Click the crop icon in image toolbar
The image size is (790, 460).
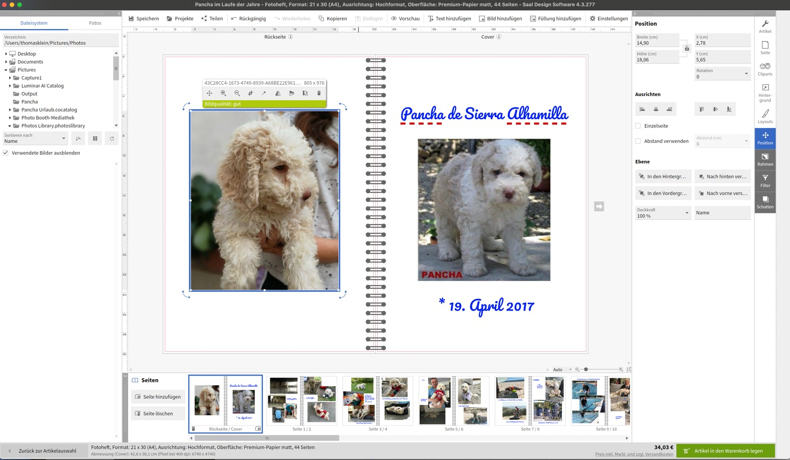251,93
